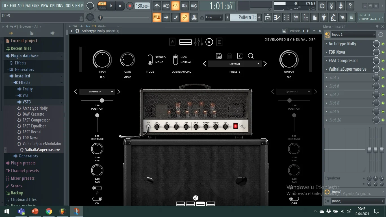Toggle the 3.2.1 countdown before recording

tap(175, 6)
